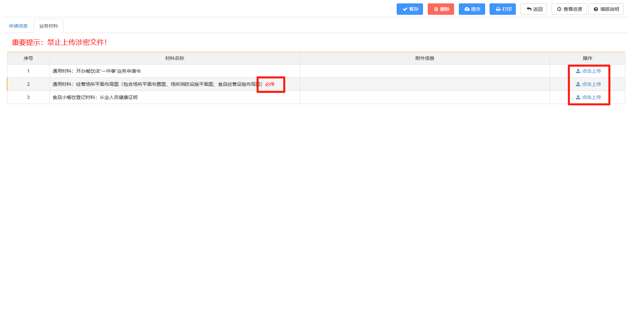Click the 材料名称 column header
Viewport: 632px width, 312px height.
pos(175,58)
